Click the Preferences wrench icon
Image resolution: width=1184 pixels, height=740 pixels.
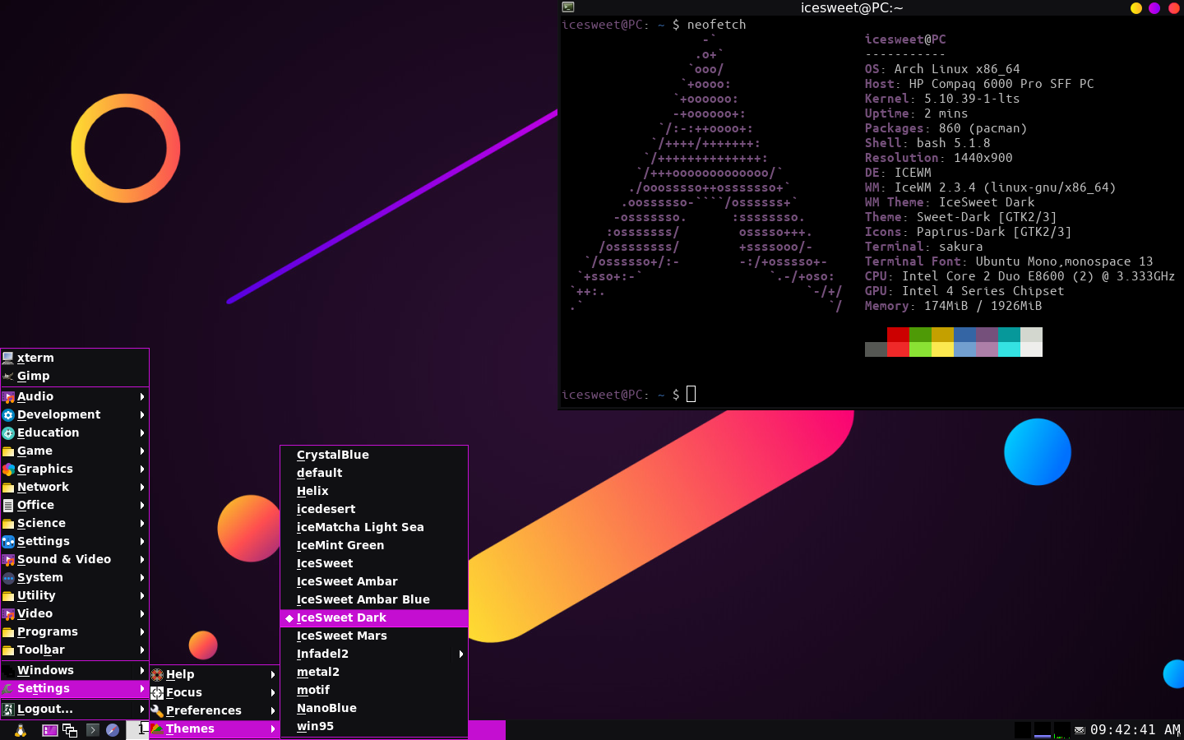tap(157, 710)
